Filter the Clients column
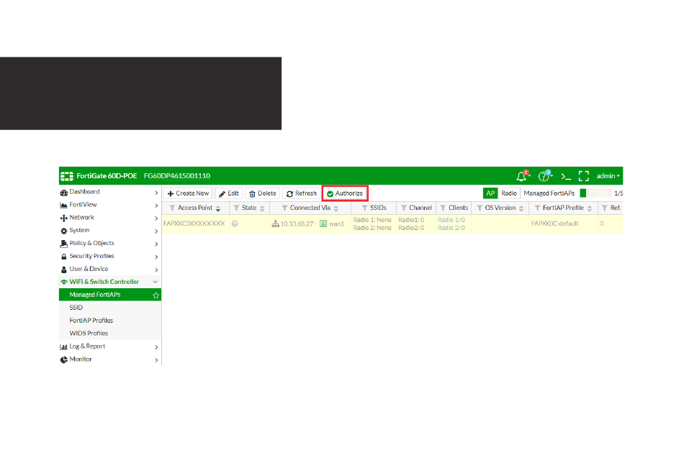This screenshot has height=455, width=684. pyautogui.click(x=443, y=208)
